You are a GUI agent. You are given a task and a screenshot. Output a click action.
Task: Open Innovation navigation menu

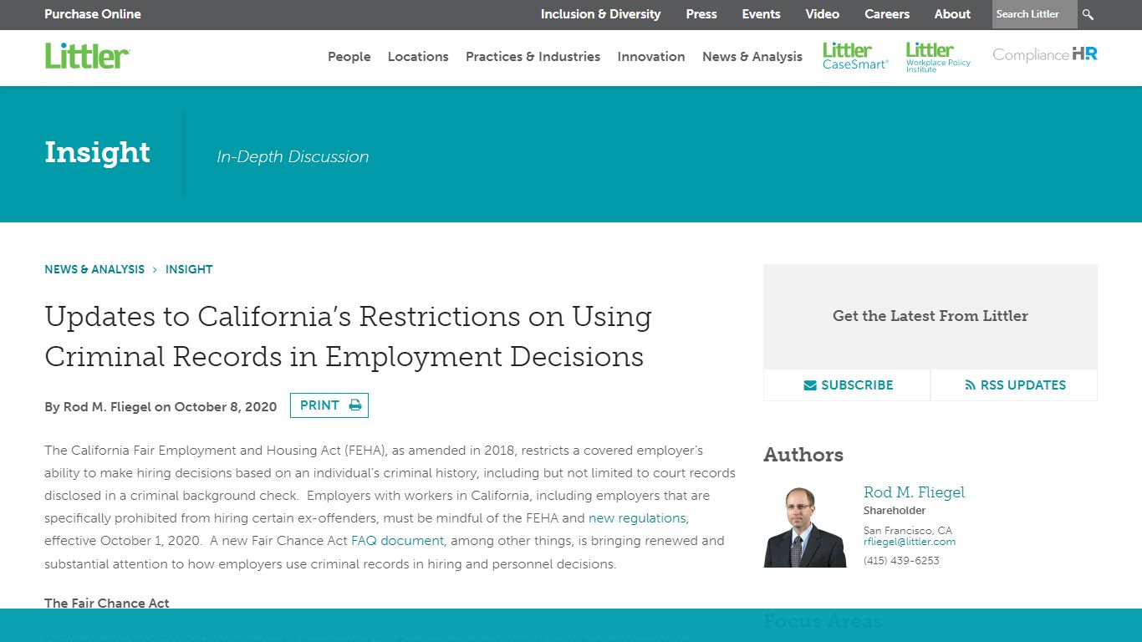[x=651, y=57]
